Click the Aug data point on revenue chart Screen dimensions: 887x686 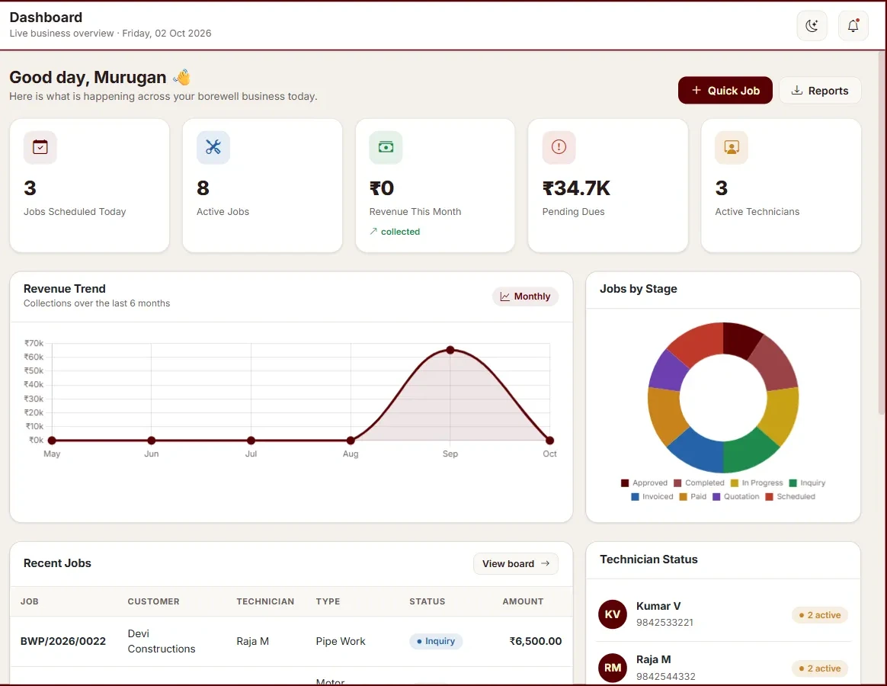351,441
